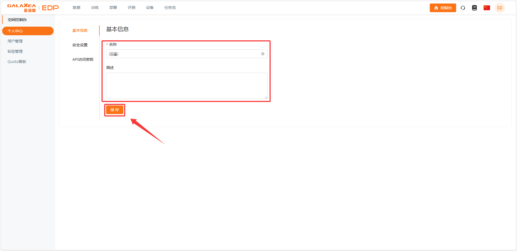Open the 训练 menu
The image size is (517, 251).
click(95, 8)
